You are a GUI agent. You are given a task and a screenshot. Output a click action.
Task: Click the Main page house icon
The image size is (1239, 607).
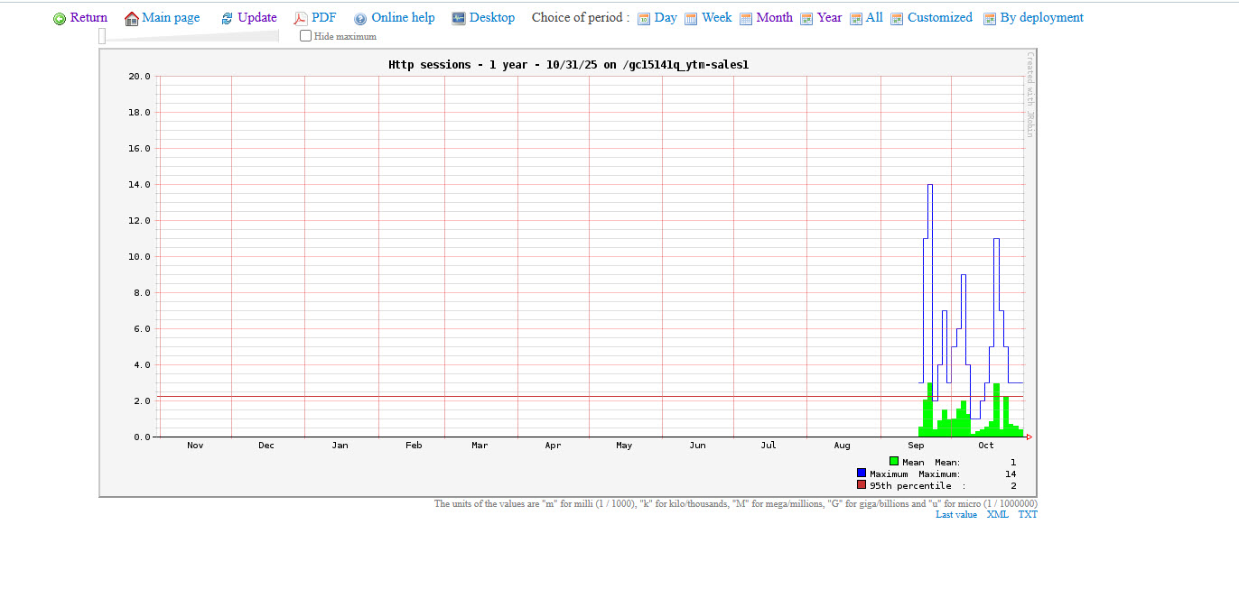[x=132, y=19]
